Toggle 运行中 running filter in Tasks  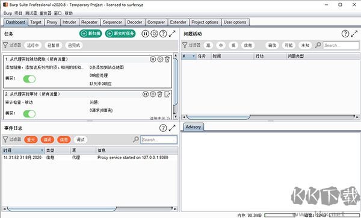coord(33,45)
